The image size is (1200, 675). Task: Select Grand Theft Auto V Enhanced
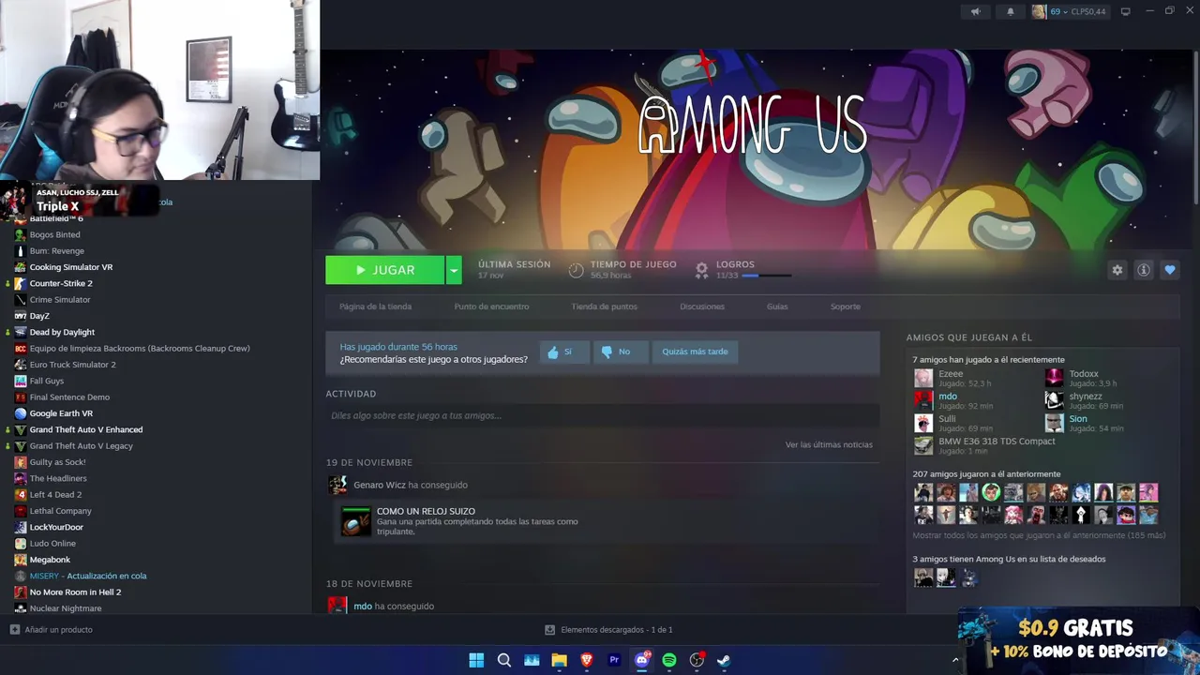point(86,429)
